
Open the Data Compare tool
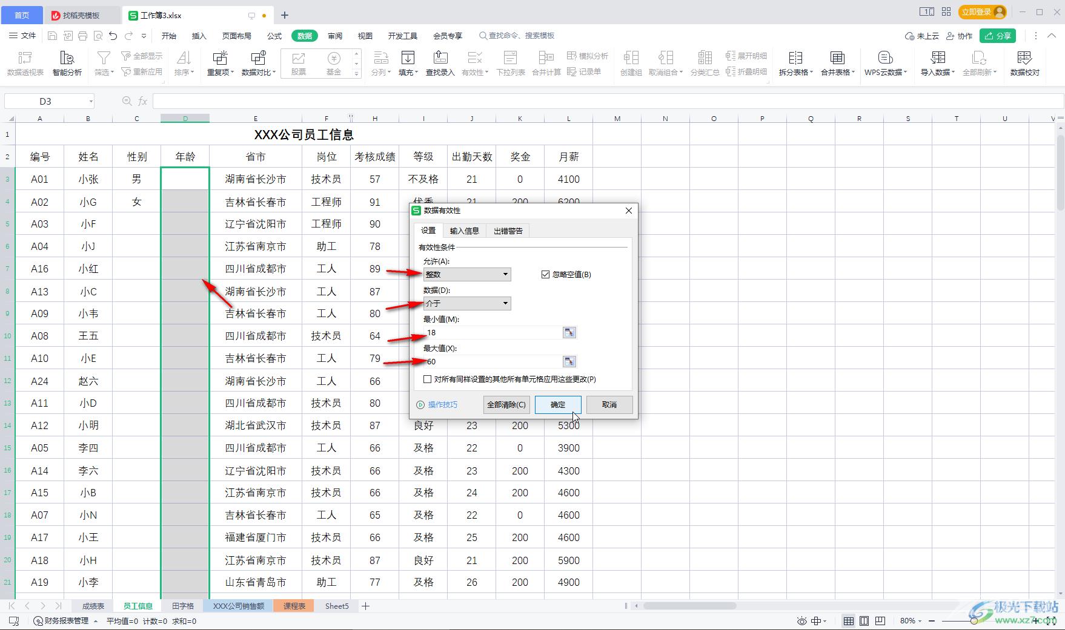pos(259,63)
